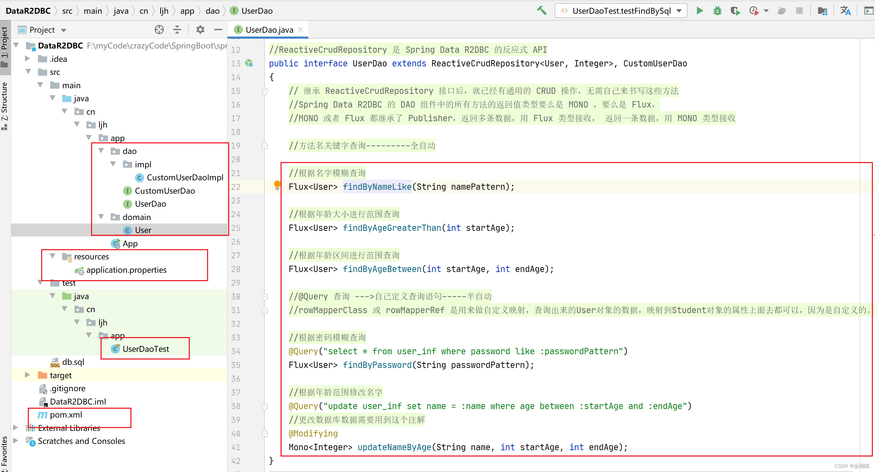
Task: Open Project panel settings gear
Action: [x=200, y=30]
